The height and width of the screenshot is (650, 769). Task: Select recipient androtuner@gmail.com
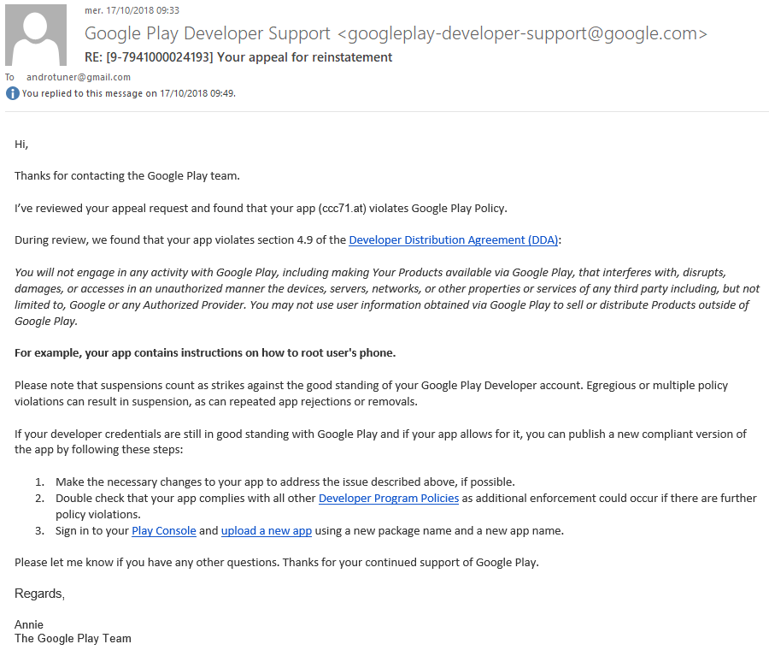79,77
